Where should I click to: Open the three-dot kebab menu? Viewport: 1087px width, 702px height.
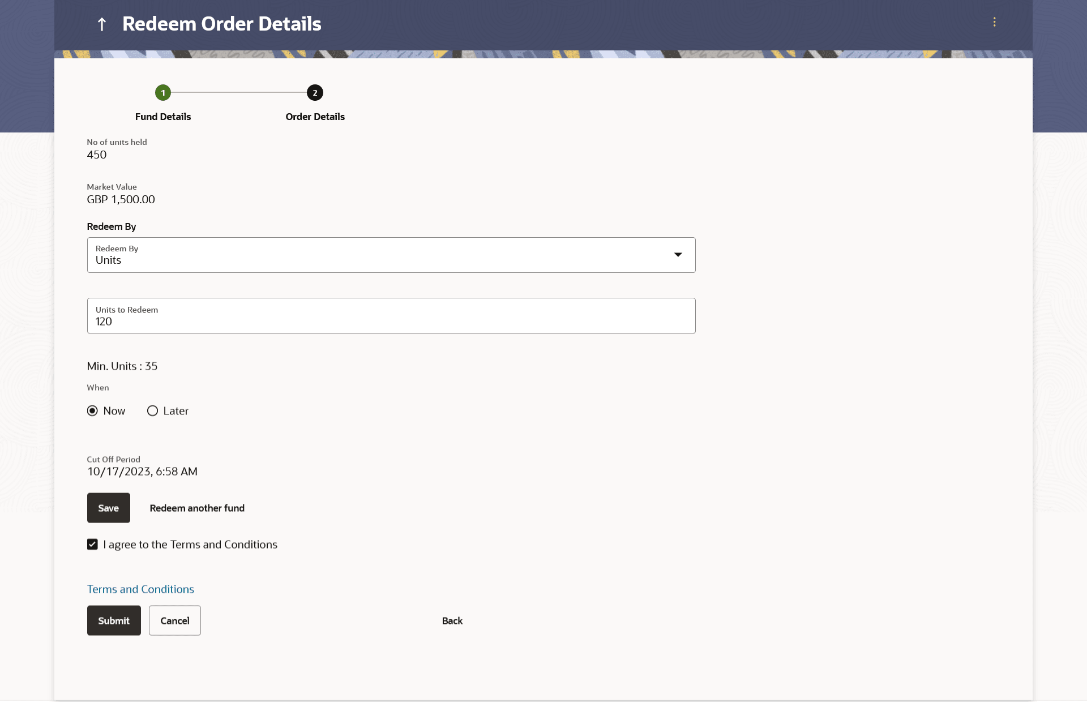[994, 22]
